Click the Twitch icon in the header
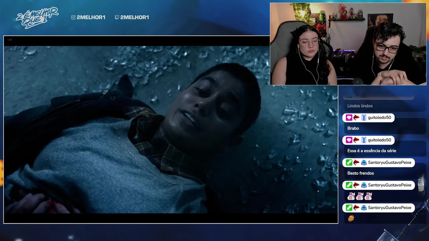 point(117,17)
